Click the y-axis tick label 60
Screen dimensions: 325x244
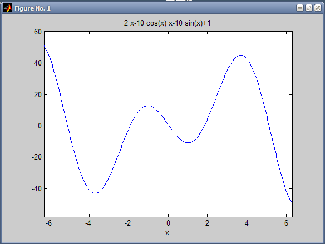(38, 32)
